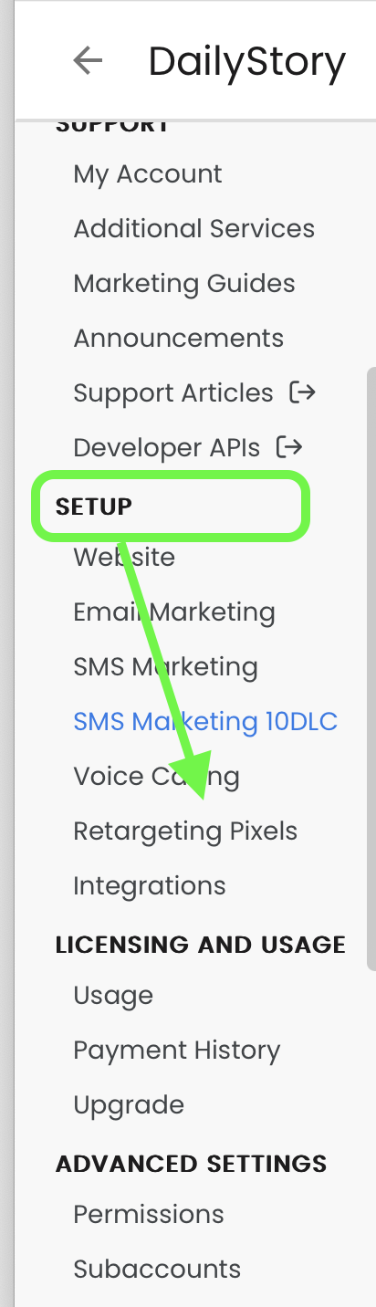The width and height of the screenshot is (376, 1307).
Task: Open the Support Articles link
Action: pos(173,393)
